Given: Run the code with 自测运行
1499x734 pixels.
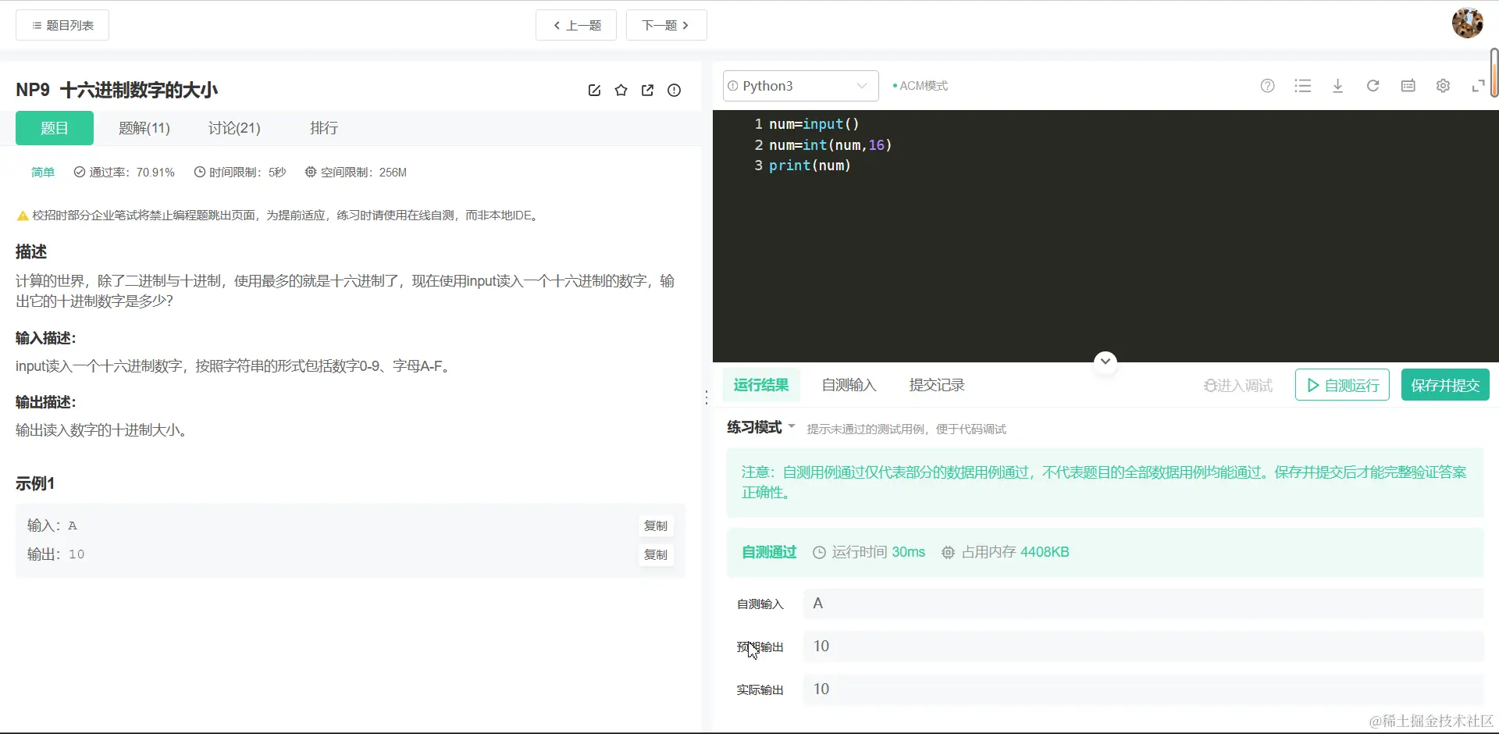Looking at the screenshot, I should pyautogui.click(x=1341, y=384).
